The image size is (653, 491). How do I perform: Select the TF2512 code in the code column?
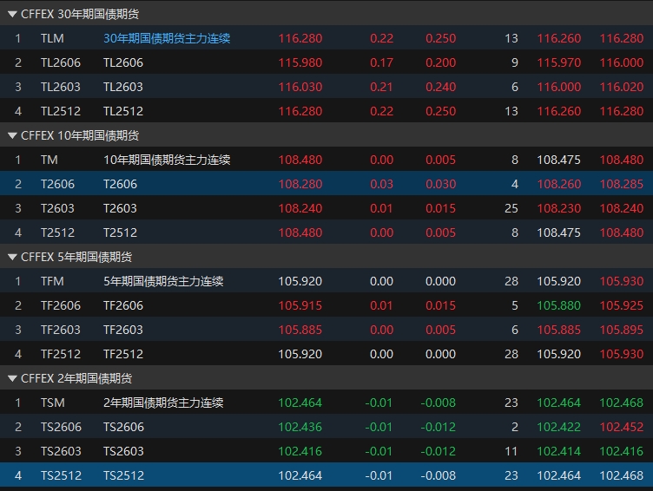tap(61, 354)
